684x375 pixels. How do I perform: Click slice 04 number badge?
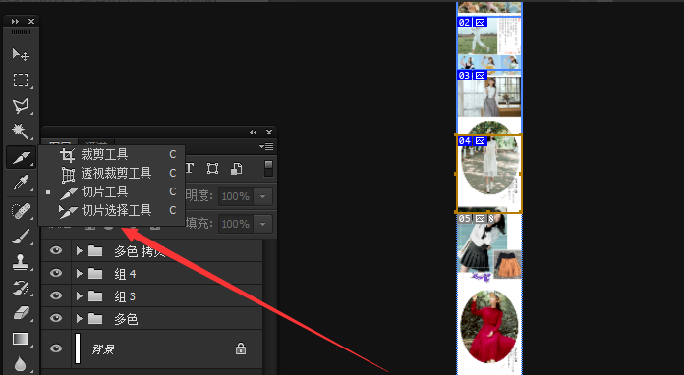(465, 141)
